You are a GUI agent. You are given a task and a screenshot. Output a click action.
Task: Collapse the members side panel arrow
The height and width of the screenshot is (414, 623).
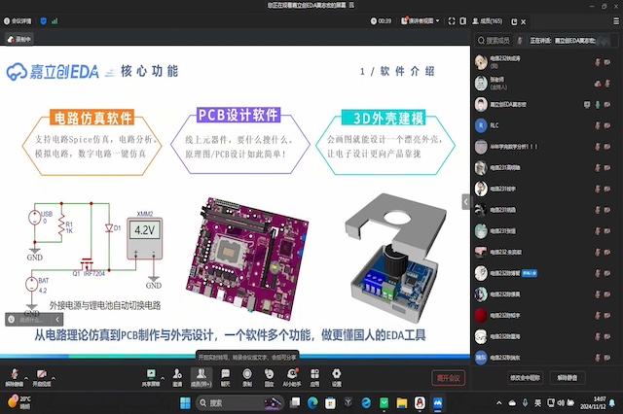pos(465,201)
